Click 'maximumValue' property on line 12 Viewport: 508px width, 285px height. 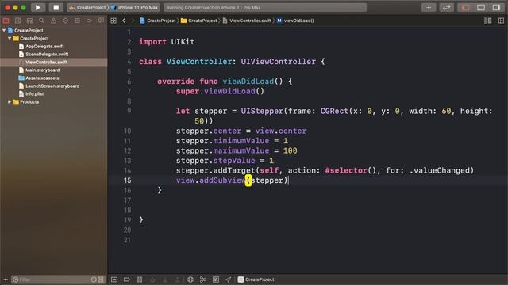(x=241, y=150)
